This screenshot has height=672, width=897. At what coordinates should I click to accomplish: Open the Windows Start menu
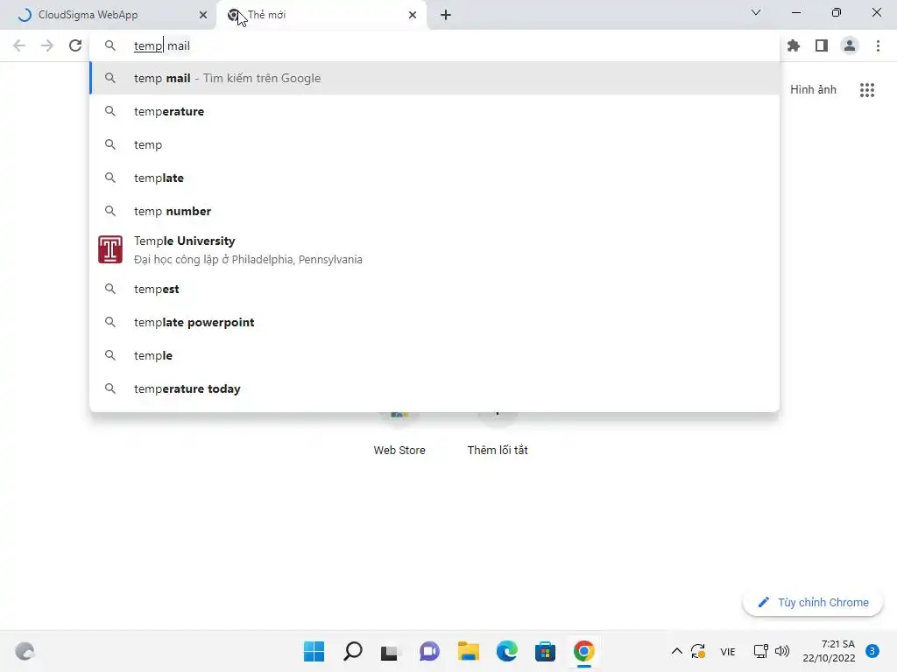point(314,651)
